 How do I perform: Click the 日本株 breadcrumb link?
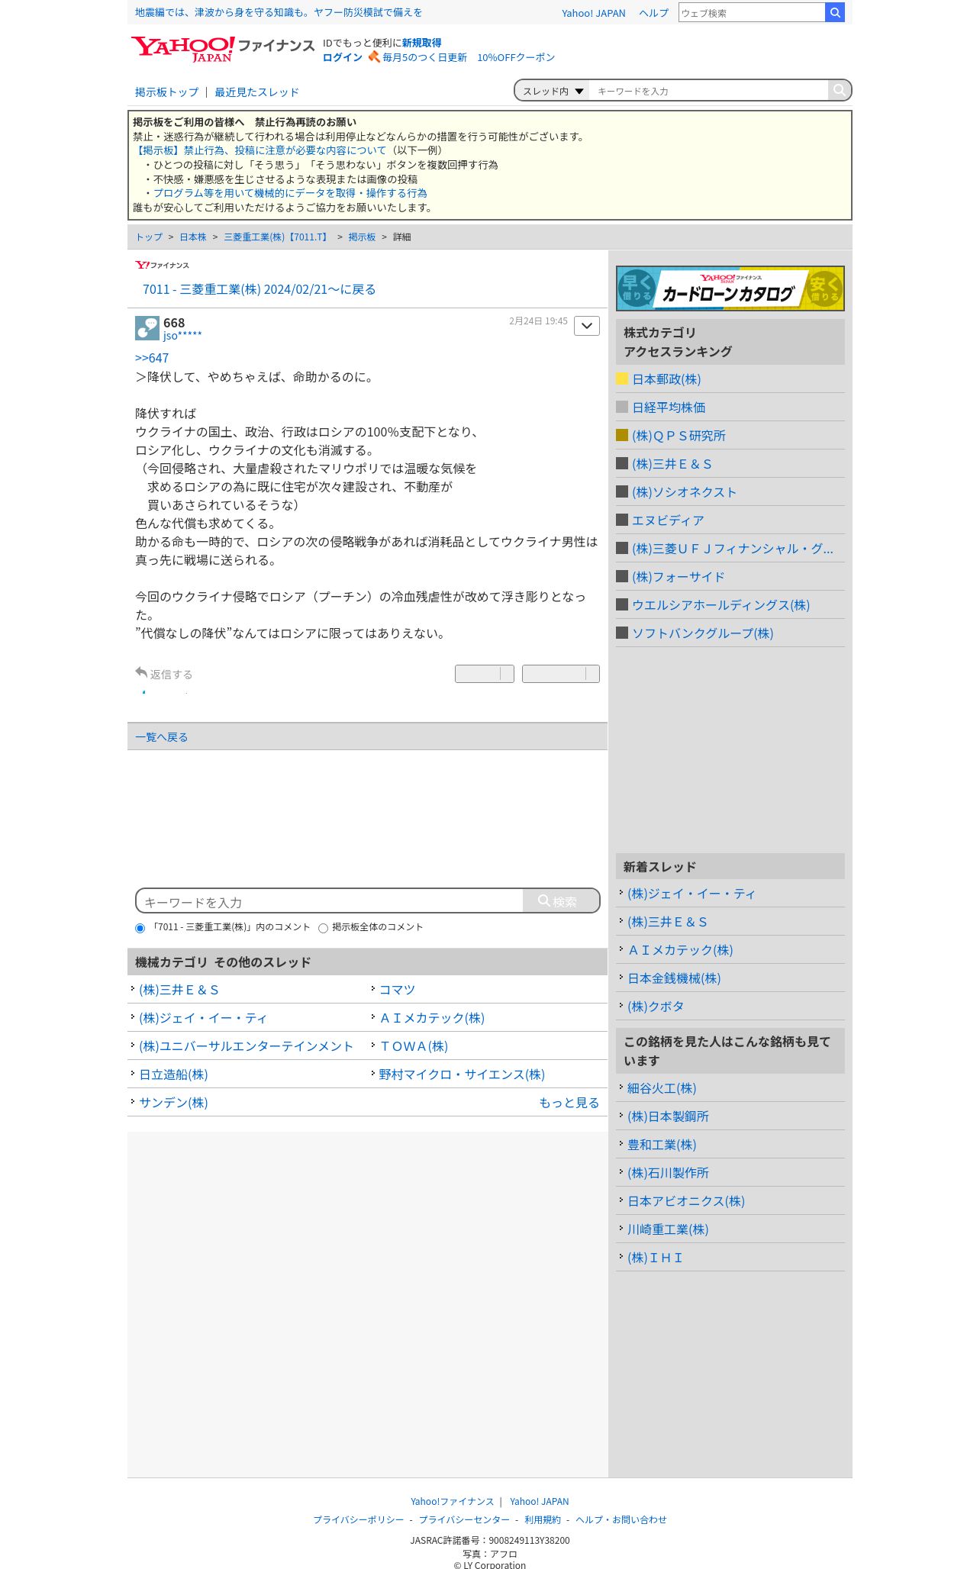click(x=193, y=237)
